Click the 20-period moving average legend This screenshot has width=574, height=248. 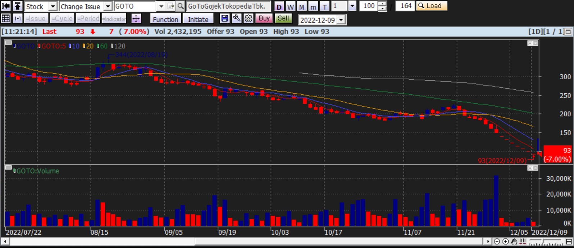coord(88,46)
